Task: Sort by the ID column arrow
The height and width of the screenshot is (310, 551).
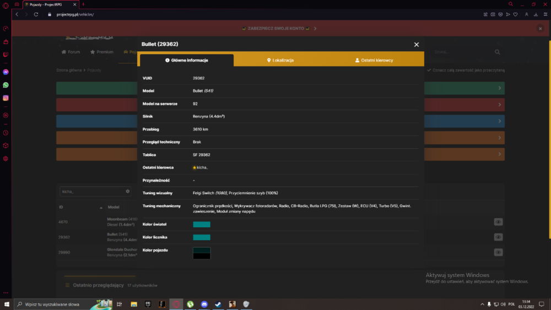Action: pos(101,207)
